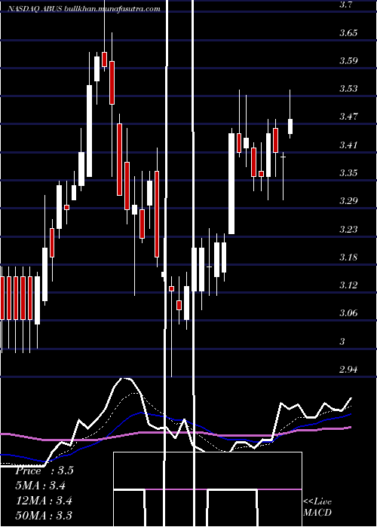This screenshot has width=377, height=527.
Task: Click the 3.47 price axis label
Action: [348, 117]
